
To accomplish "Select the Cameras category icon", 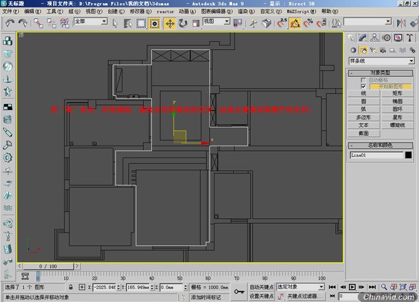I will click(383, 50).
